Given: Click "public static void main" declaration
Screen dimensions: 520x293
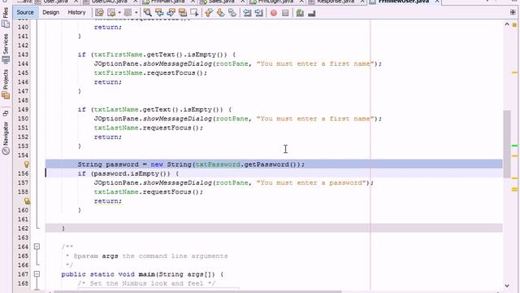Looking at the screenshot, I should (143, 274).
